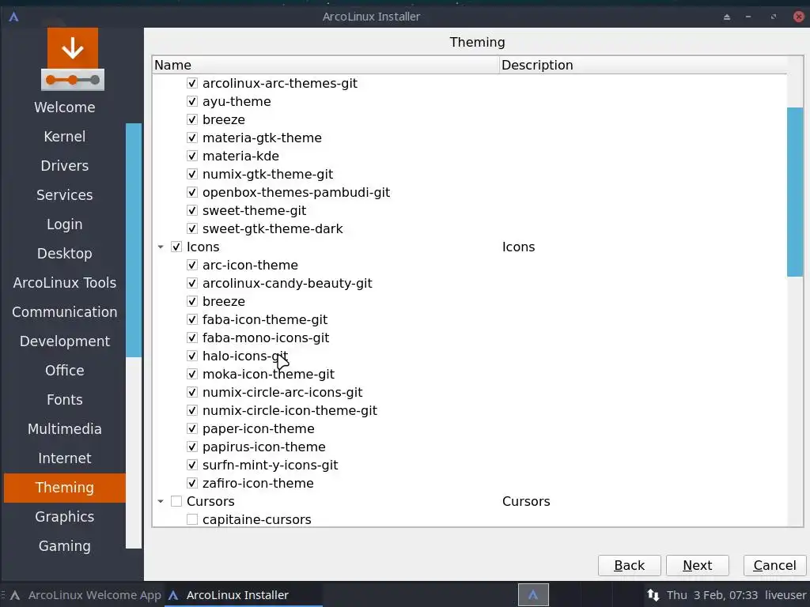Image resolution: width=810 pixels, height=607 pixels.
Task: Uncheck materia-gtk-theme package
Action: tap(191, 138)
